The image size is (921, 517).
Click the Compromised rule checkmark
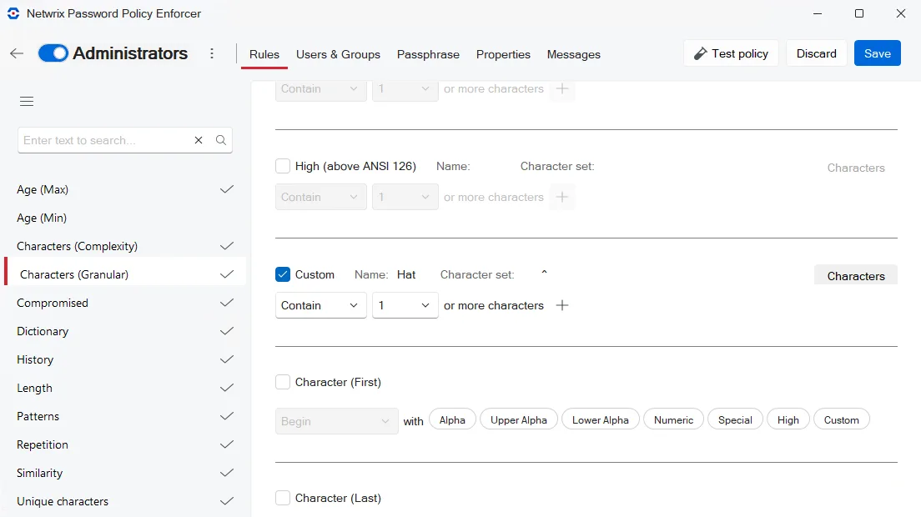point(227,303)
